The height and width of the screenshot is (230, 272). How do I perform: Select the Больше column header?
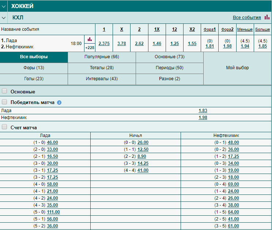coord(262,29)
